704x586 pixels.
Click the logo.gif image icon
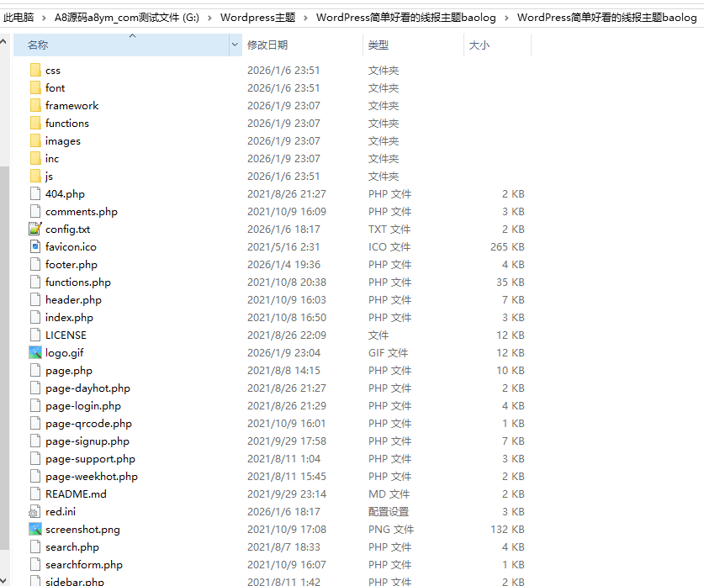[34, 353]
